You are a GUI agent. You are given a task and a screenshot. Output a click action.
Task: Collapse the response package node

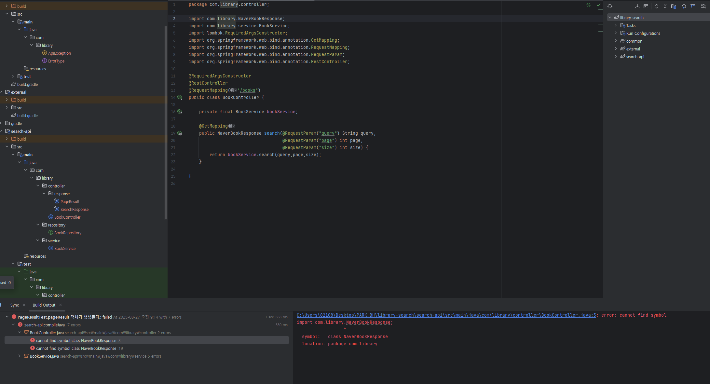[44, 194]
